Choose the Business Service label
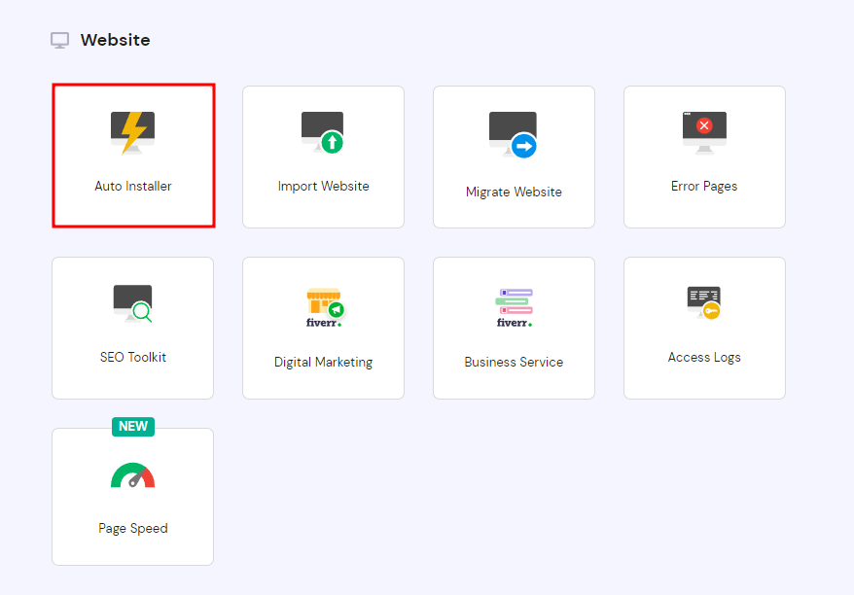The height and width of the screenshot is (595, 854). [x=514, y=362]
